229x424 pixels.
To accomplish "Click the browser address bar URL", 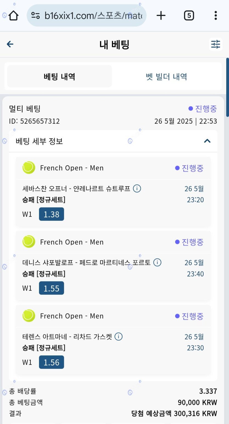I will coord(93,16).
